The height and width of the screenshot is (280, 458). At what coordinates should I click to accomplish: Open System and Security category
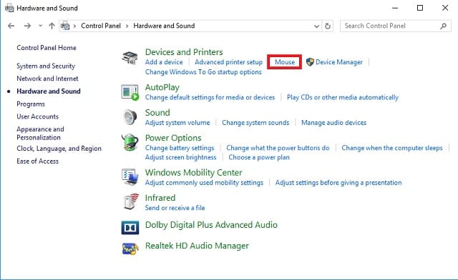(46, 66)
